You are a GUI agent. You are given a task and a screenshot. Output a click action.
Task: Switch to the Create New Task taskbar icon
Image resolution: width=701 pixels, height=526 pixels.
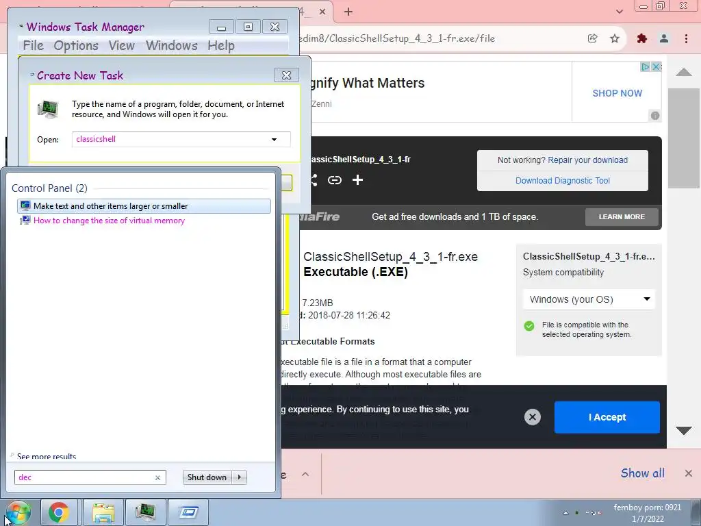(188, 512)
